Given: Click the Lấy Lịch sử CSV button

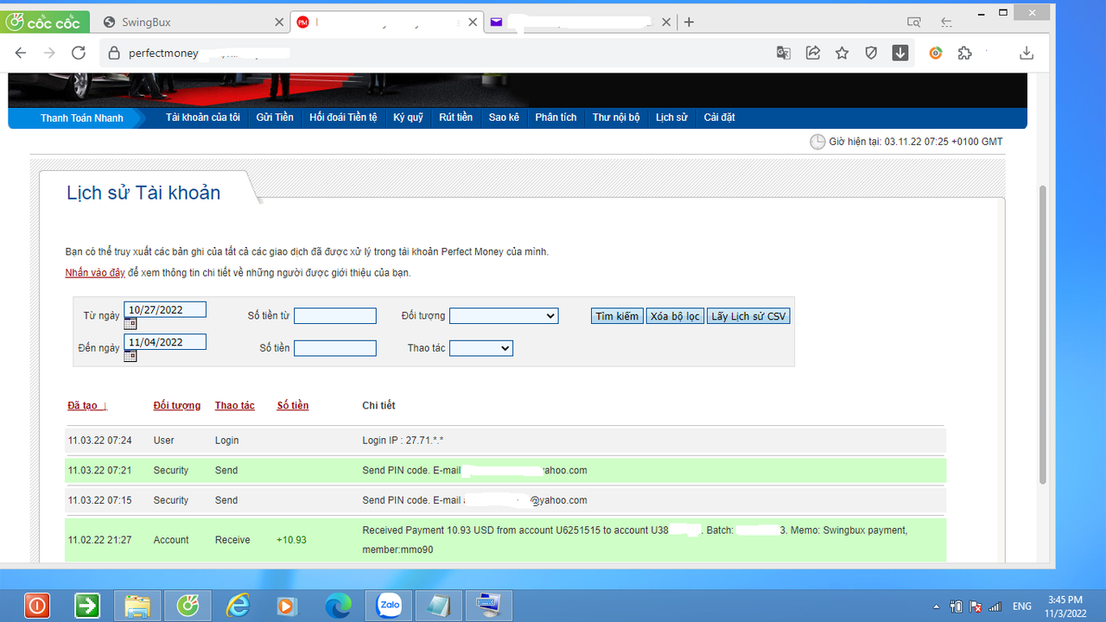Looking at the screenshot, I should 748,316.
